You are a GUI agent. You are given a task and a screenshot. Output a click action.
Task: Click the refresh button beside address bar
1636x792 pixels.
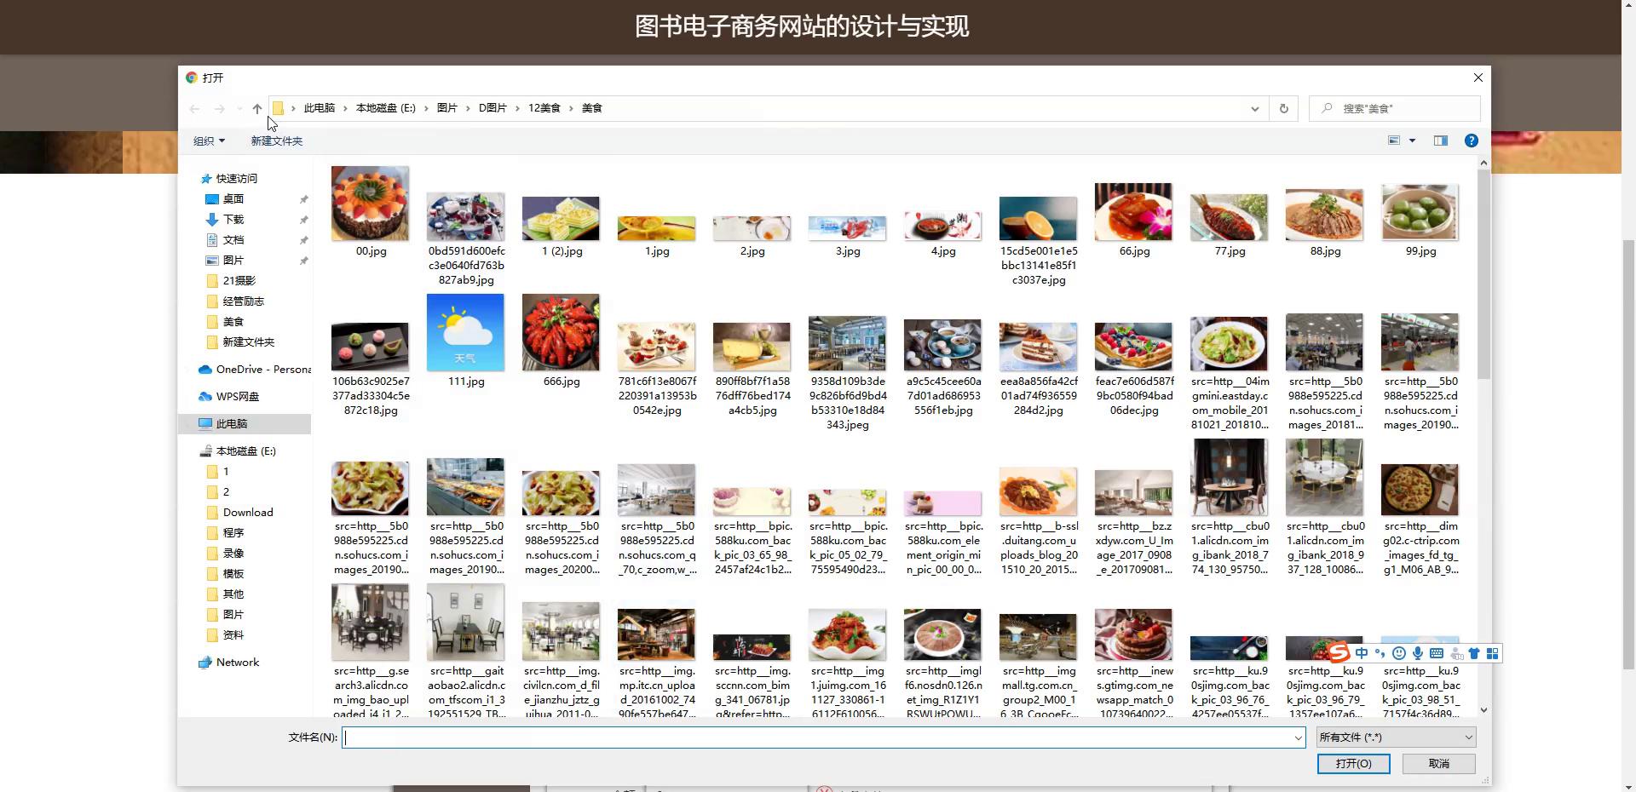pyautogui.click(x=1283, y=109)
